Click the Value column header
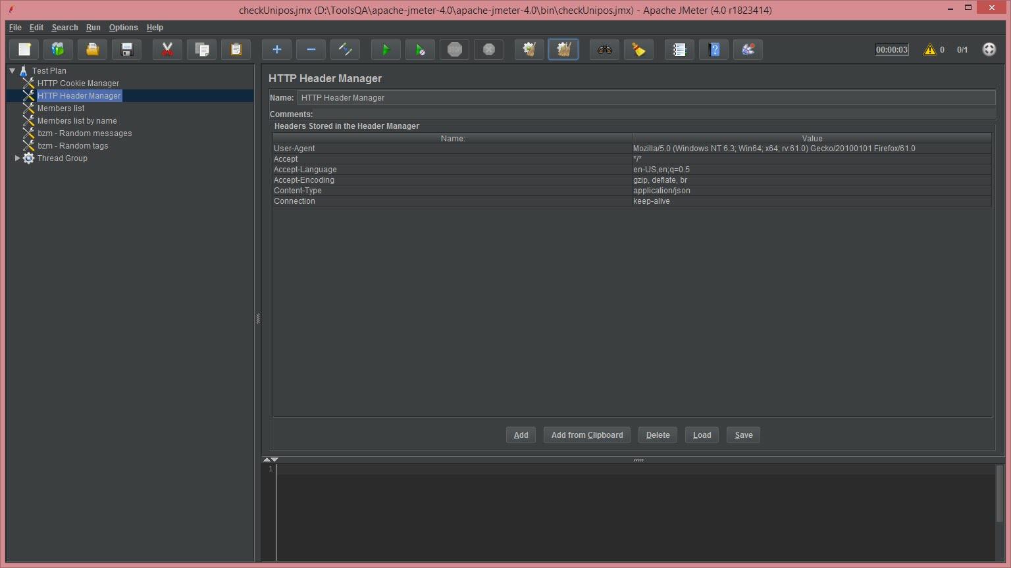Image resolution: width=1011 pixels, height=568 pixels. click(x=812, y=139)
